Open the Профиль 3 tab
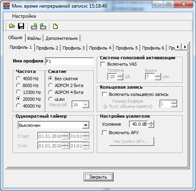The width and height of the screenshot is (196, 191). 73,48
